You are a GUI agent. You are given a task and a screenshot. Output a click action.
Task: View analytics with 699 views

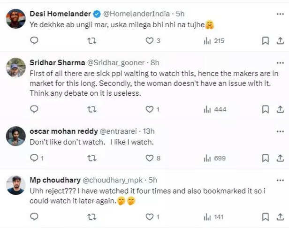coord(215,158)
